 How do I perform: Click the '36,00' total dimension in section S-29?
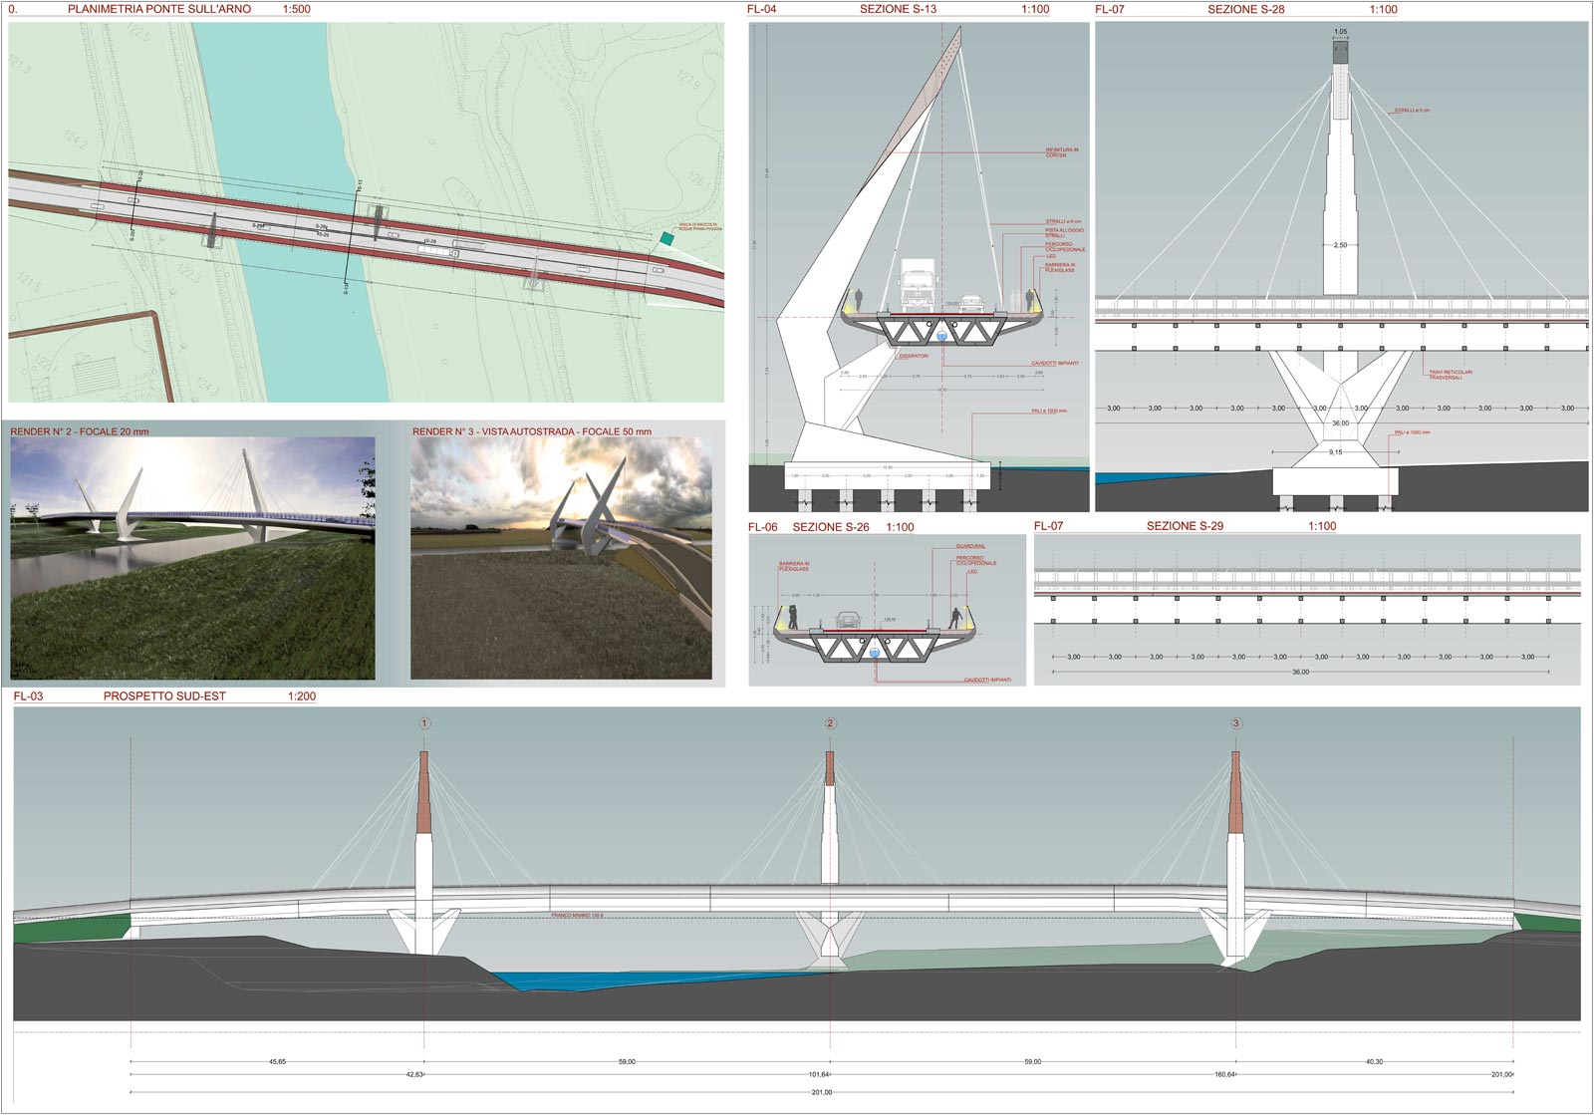pos(1300,672)
